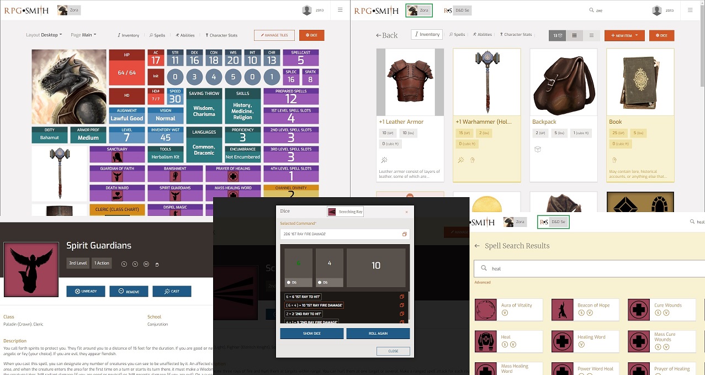Image resolution: width=705 pixels, height=375 pixels.
Task: Open Character Stats tab in inventory window
Action: pyautogui.click(x=516, y=34)
